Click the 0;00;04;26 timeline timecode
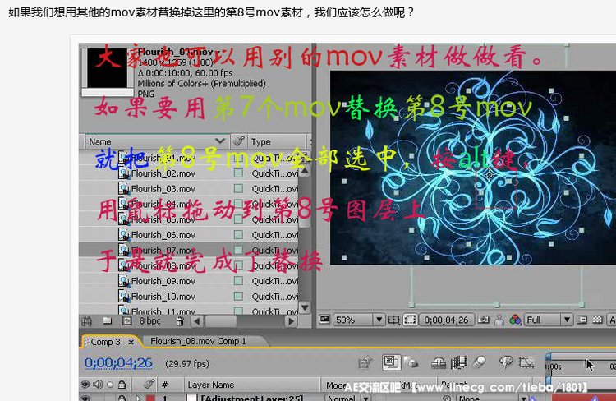The image size is (616, 401). click(118, 362)
